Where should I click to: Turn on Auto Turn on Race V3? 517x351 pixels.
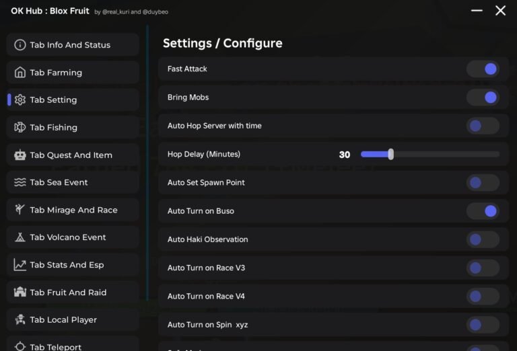point(483,268)
